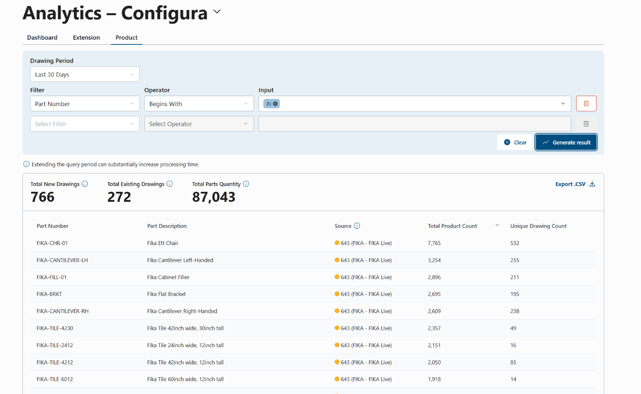Click the grey trash icon on the second filter row
The height and width of the screenshot is (394, 641).
click(586, 124)
